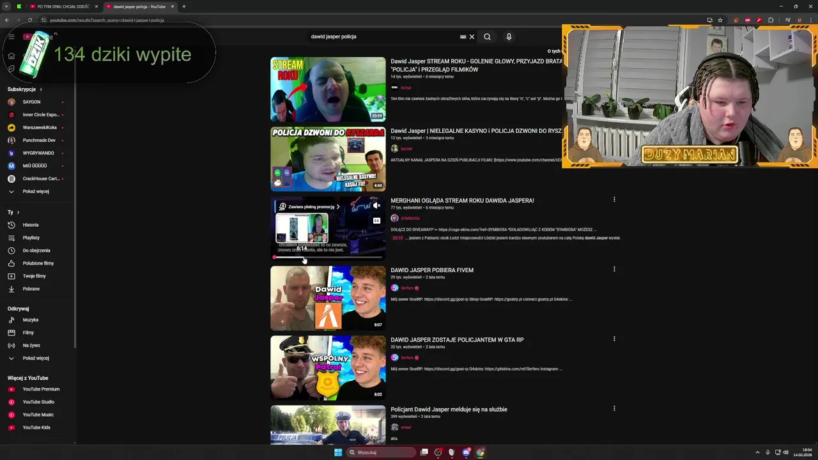The width and height of the screenshot is (818, 460).
Task: Switch to the Kick pinned tab
Action: point(19,6)
